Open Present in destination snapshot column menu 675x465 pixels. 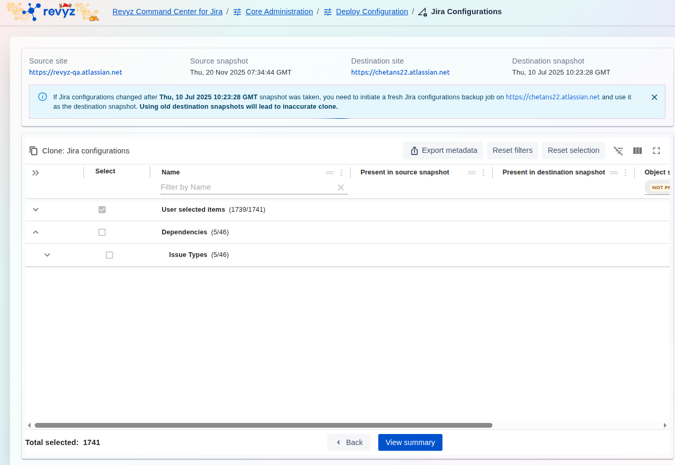tap(626, 172)
